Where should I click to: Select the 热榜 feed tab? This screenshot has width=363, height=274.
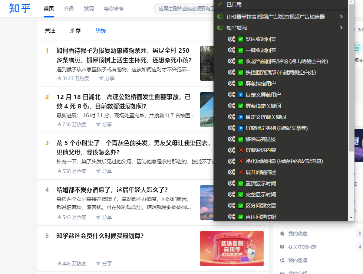point(101,30)
